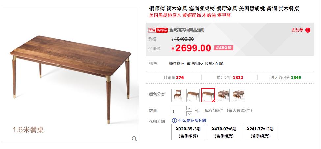Open the 什么是花呗分期 link

tap(192, 121)
